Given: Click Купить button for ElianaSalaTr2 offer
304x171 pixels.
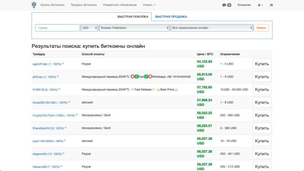Looking at the screenshot, I should tap(262, 128).
